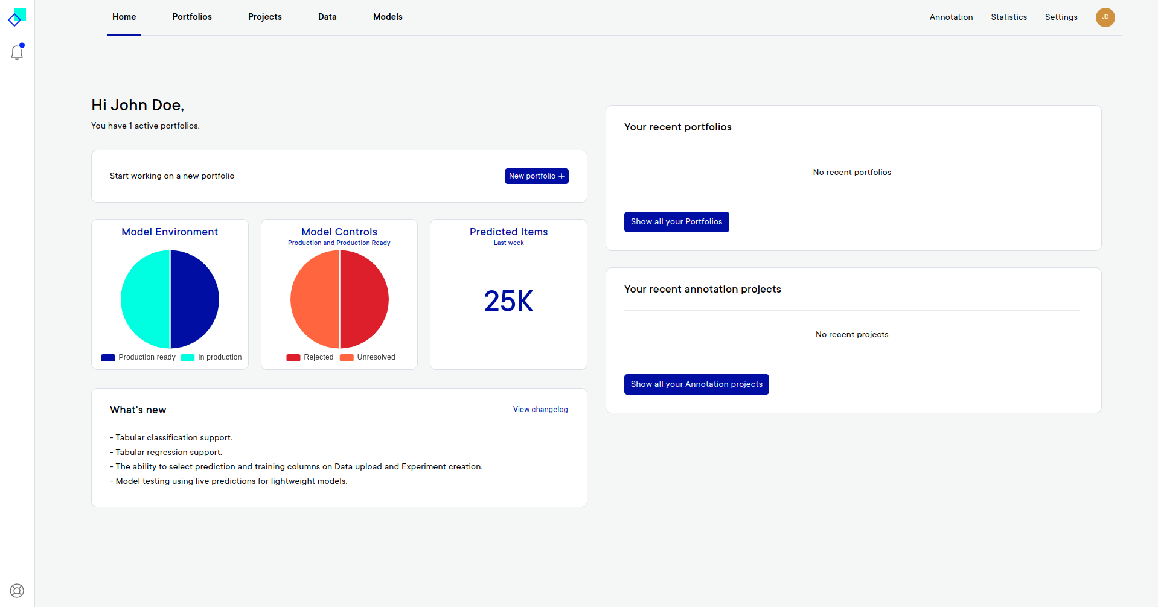Open the Statistics page
1158x607 pixels.
(1008, 17)
